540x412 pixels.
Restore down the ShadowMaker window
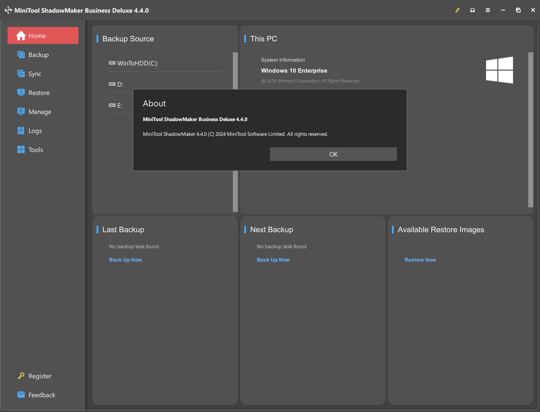(518, 10)
